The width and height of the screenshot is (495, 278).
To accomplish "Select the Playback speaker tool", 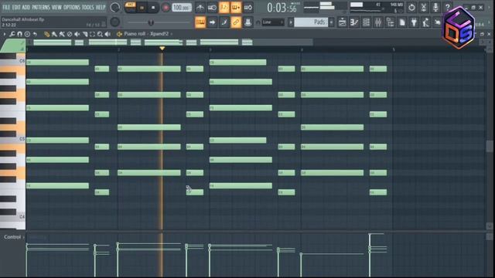I will (108, 34).
